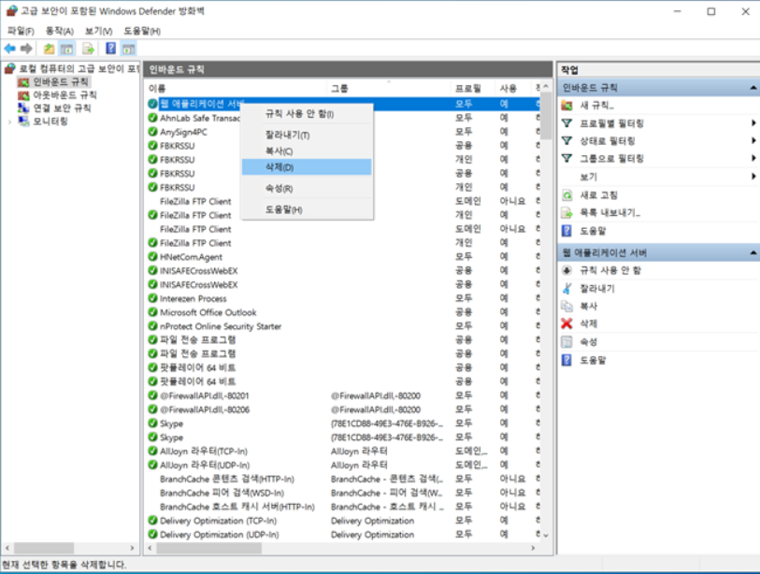Viewport: 760px width, 574px height.
Task: Expand the 모니터링 tree node
Action: pyautogui.click(x=9, y=122)
